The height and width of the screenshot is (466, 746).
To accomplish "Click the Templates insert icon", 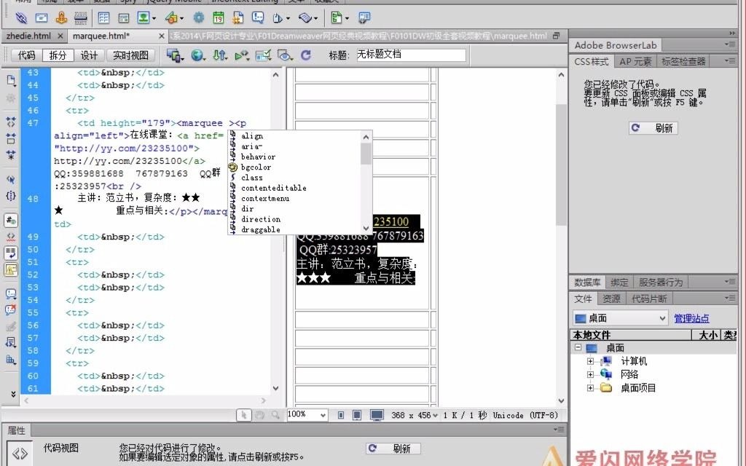I will tap(337, 18).
